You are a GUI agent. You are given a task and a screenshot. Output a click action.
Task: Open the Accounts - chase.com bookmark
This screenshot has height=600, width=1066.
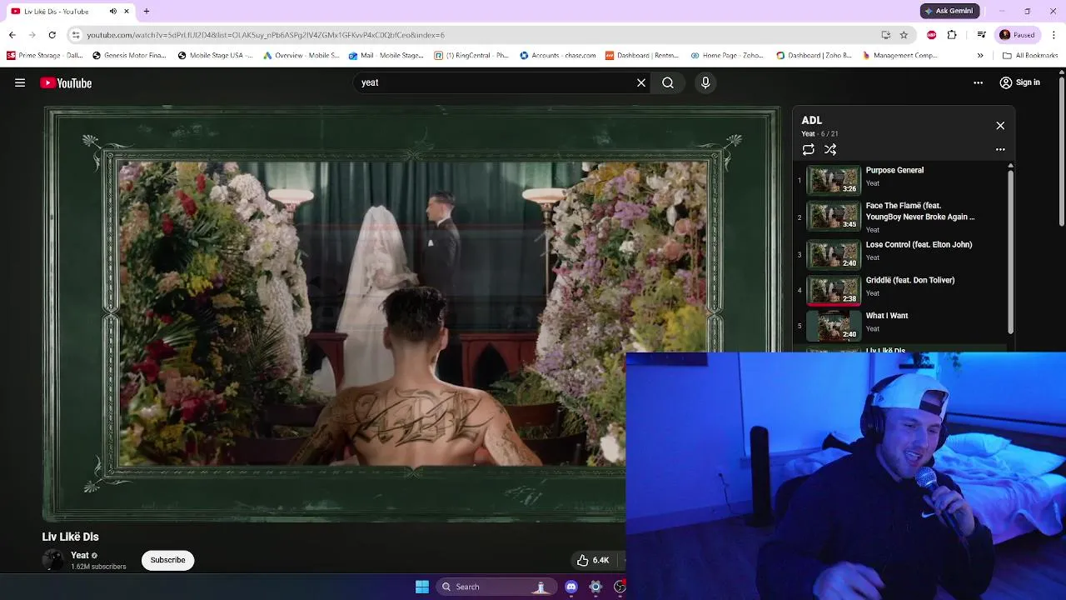pyautogui.click(x=558, y=56)
